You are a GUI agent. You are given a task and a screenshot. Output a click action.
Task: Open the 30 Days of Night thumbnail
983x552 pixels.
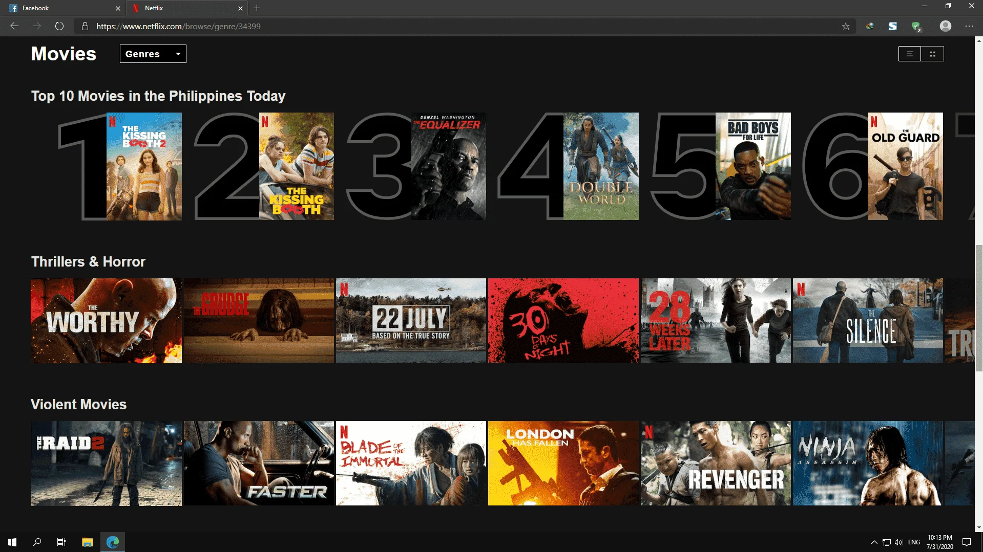coord(563,321)
